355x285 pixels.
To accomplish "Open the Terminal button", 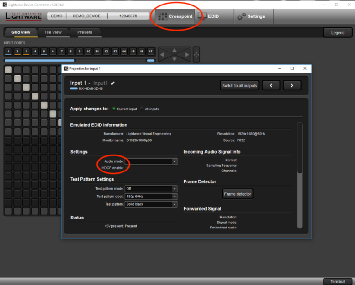I will pos(338,282).
